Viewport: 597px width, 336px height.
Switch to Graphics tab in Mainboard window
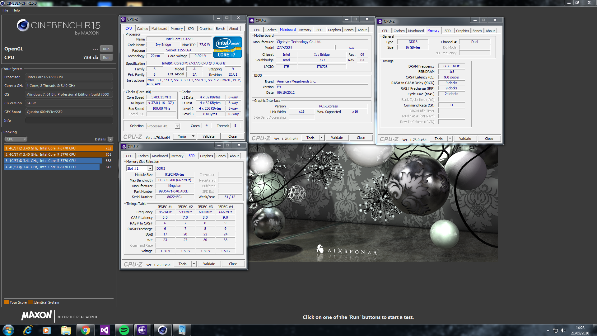(x=334, y=30)
